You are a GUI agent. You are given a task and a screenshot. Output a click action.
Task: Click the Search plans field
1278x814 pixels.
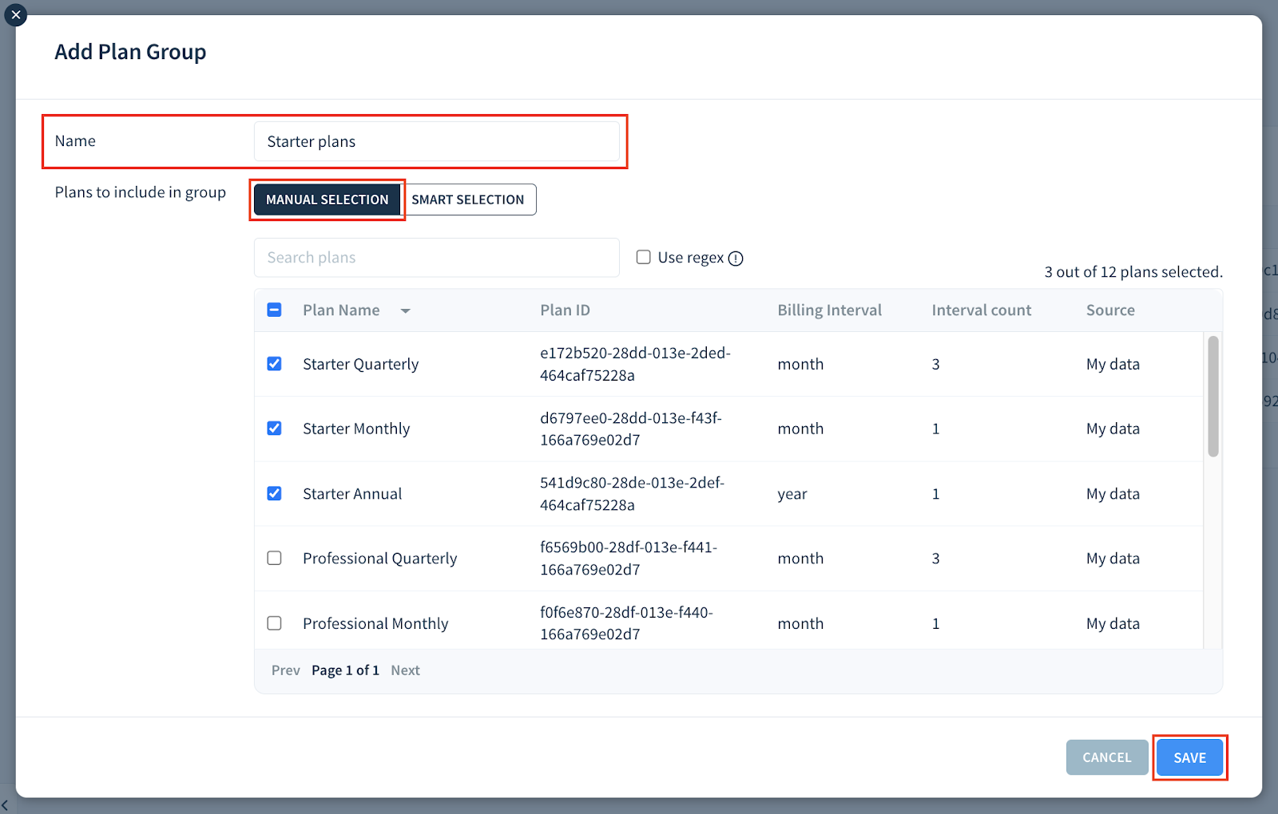[436, 258]
